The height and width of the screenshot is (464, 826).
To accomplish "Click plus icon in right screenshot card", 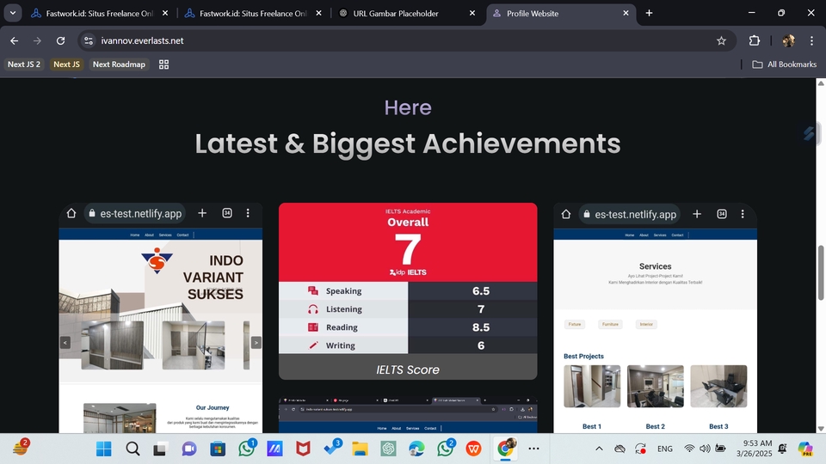I will coord(697,214).
